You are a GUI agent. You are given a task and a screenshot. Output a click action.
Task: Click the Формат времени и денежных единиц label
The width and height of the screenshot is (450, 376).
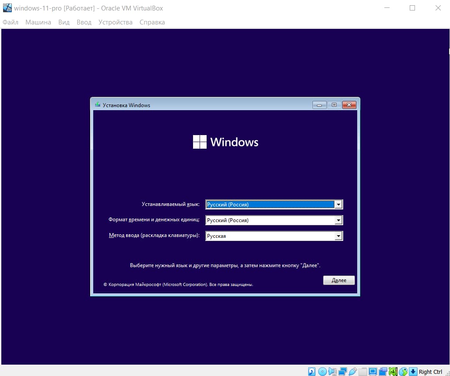(x=154, y=219)
